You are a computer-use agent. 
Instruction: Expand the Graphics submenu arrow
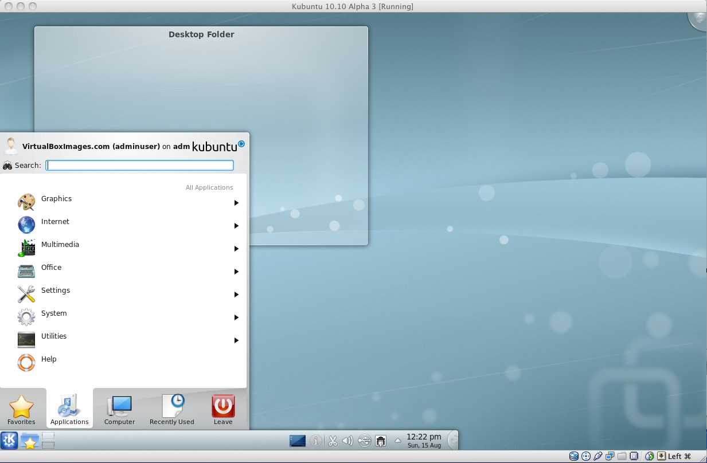236,203
